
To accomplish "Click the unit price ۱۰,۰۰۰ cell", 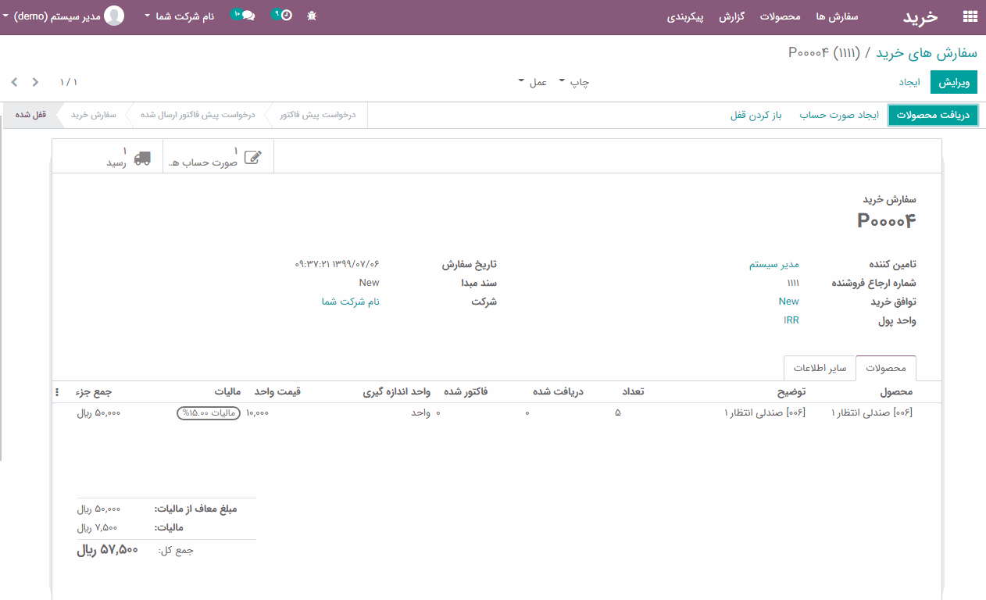I will pos(257,412).
